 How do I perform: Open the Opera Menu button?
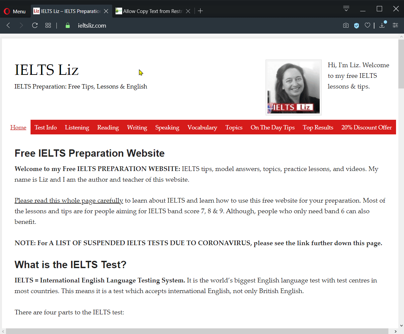click(x=15, y=11)
